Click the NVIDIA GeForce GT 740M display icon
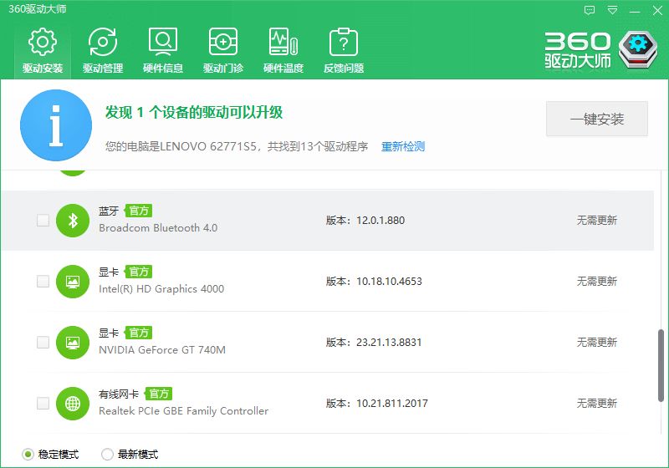This screenshot has width=669, height=468. [73, 343]
